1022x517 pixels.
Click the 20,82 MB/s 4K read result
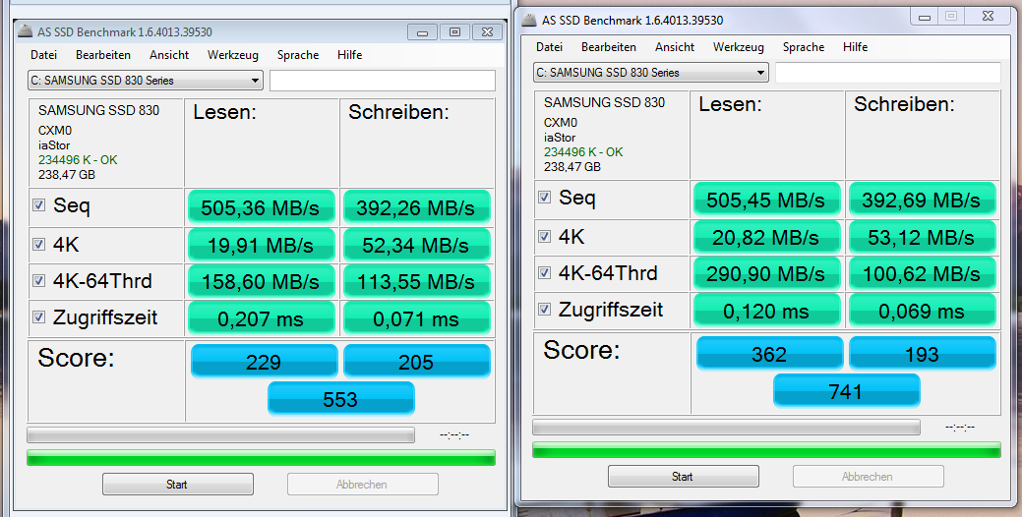[x=766, y=238]
